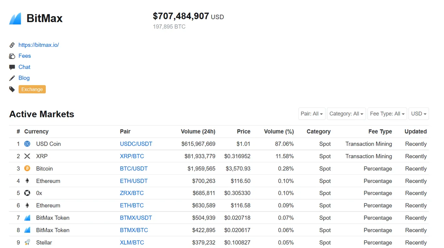Screen dimensions: 444x248
Task: Click the BitMax title heading
Action: pos(45,18)
